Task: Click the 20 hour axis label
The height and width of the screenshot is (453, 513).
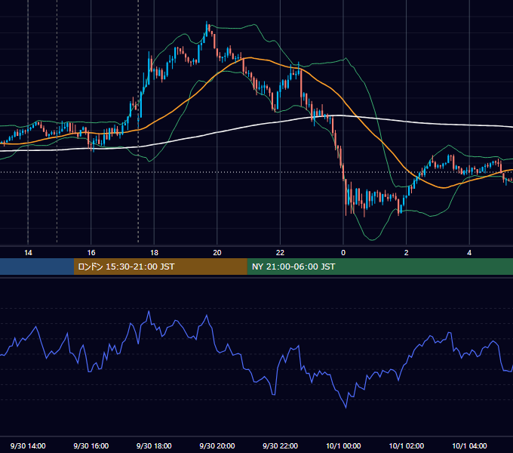Action: coord(217,253)
